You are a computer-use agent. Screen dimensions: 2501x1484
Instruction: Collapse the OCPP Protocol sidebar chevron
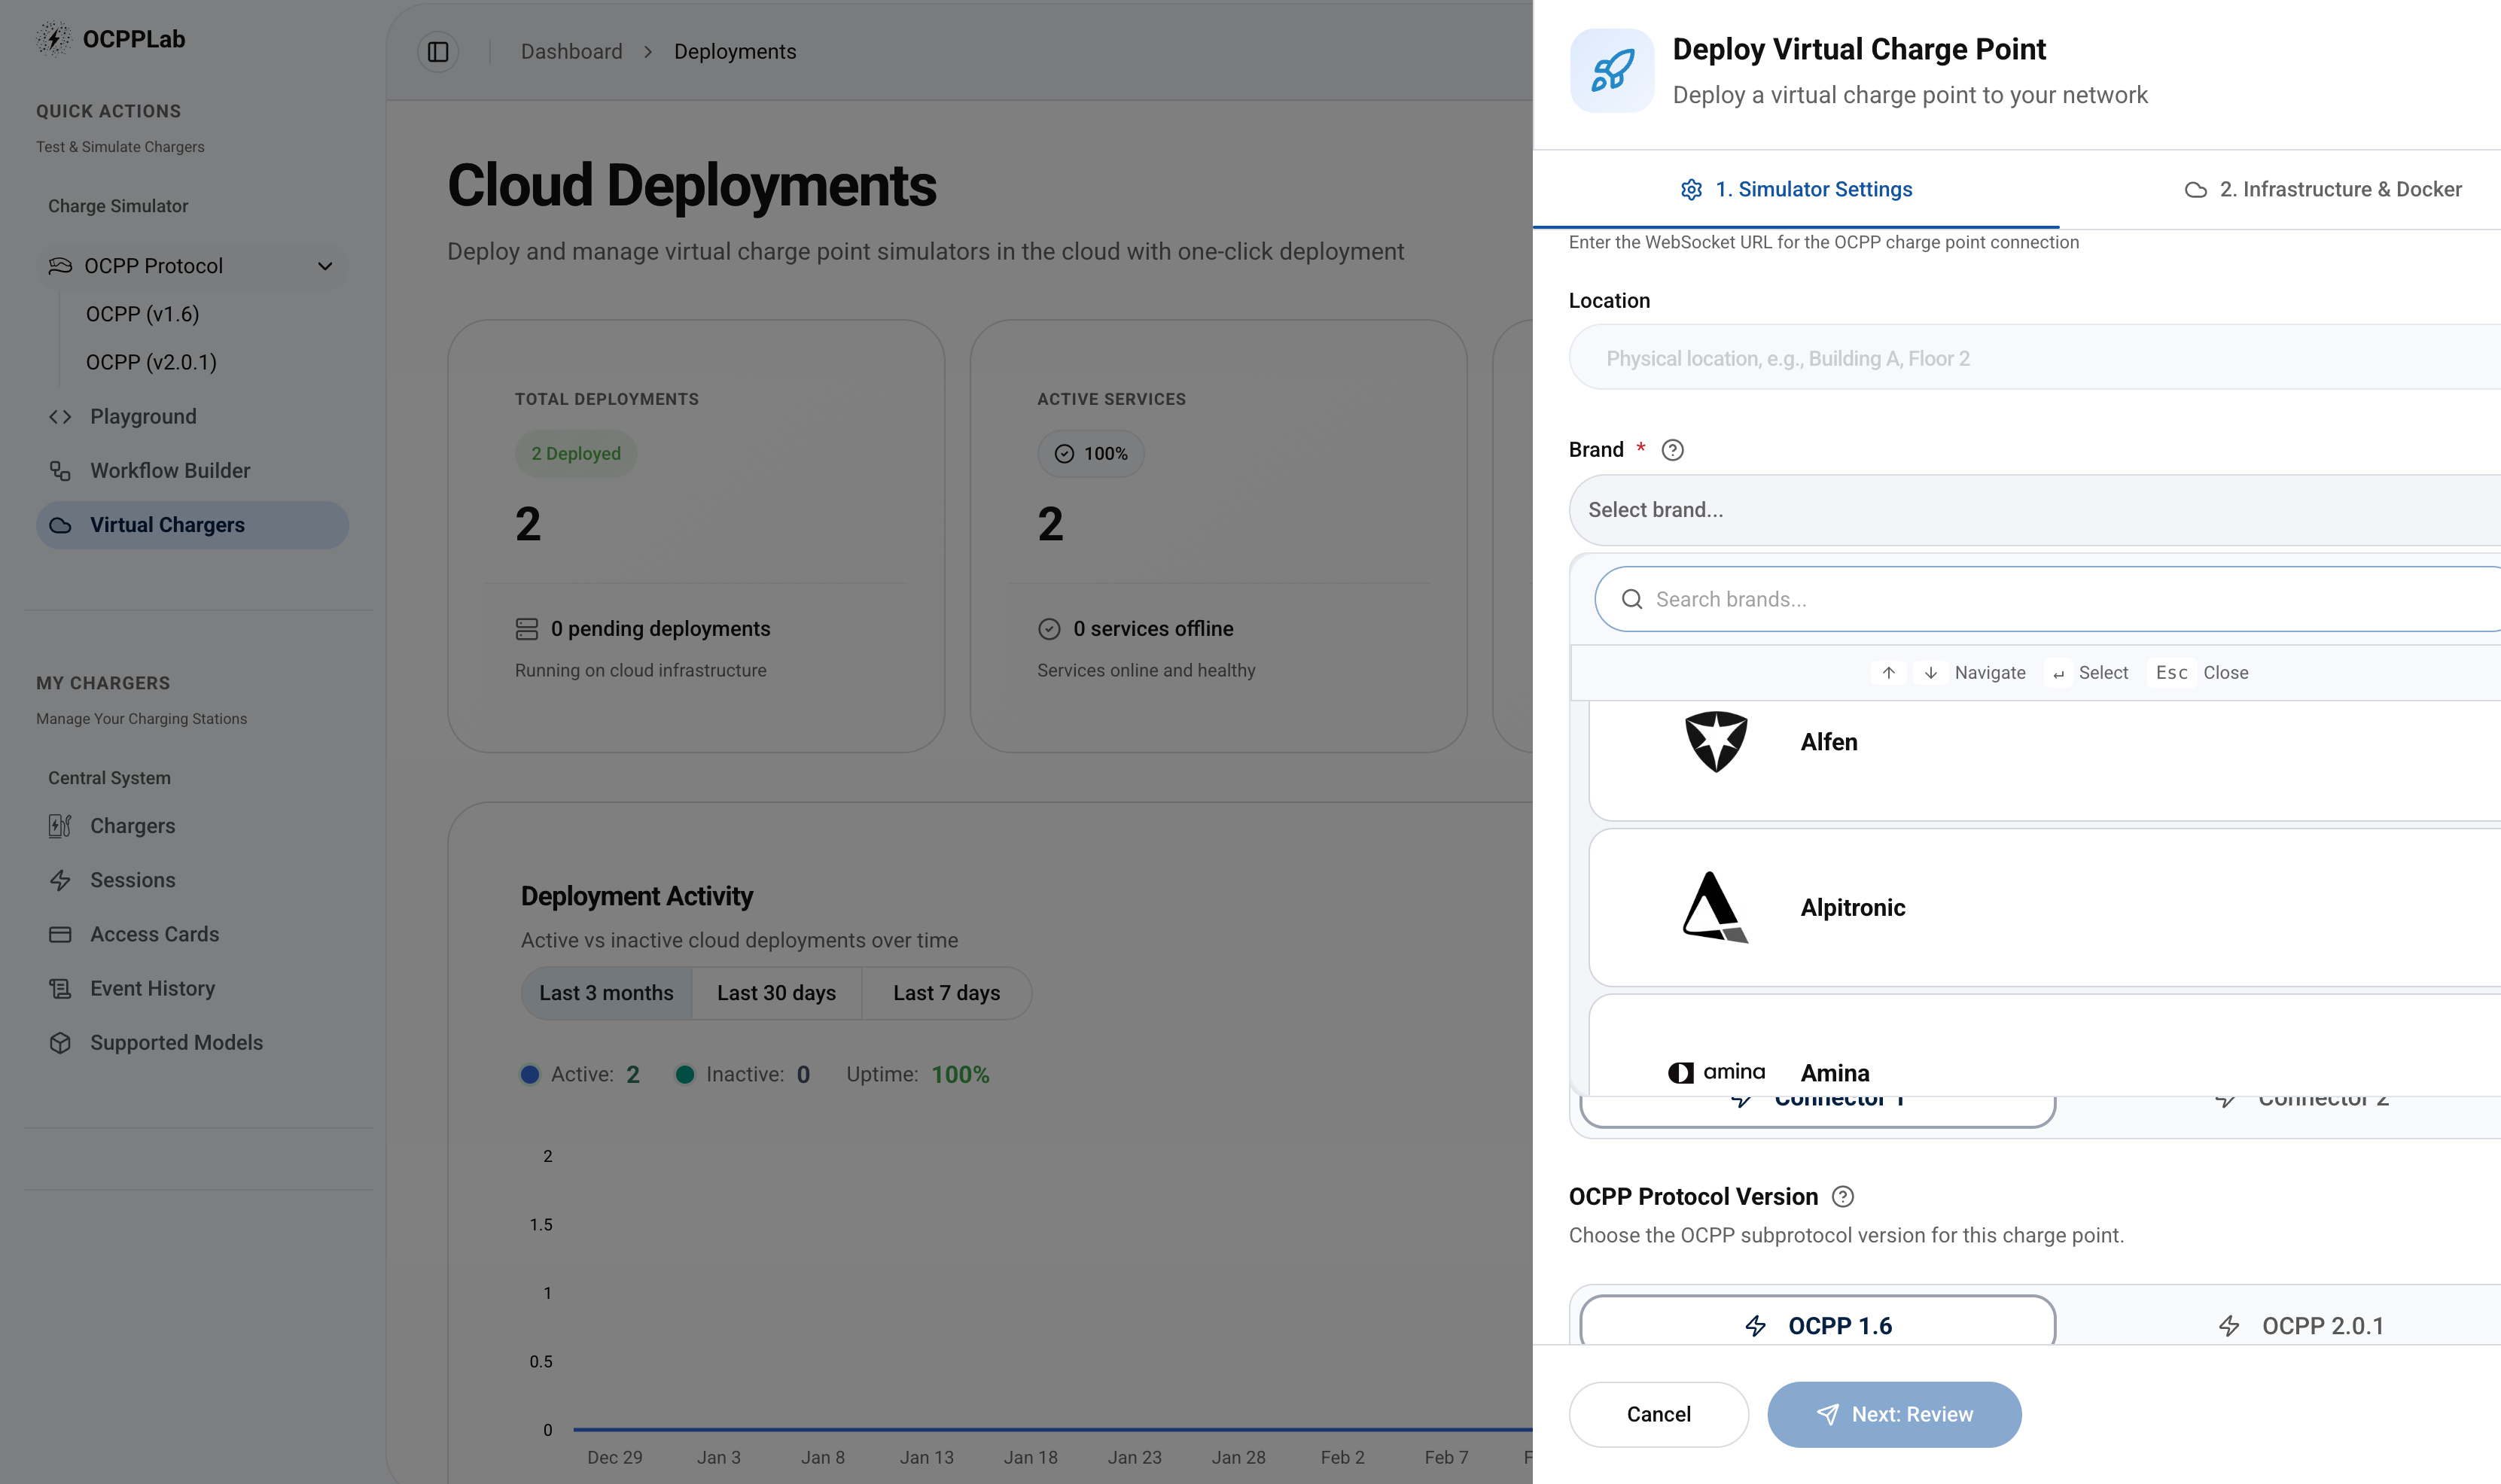click(x=325, y=266)
